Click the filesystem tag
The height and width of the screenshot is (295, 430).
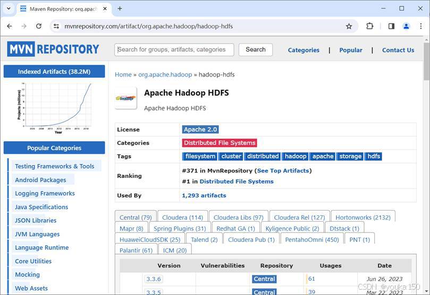point(200,157)
